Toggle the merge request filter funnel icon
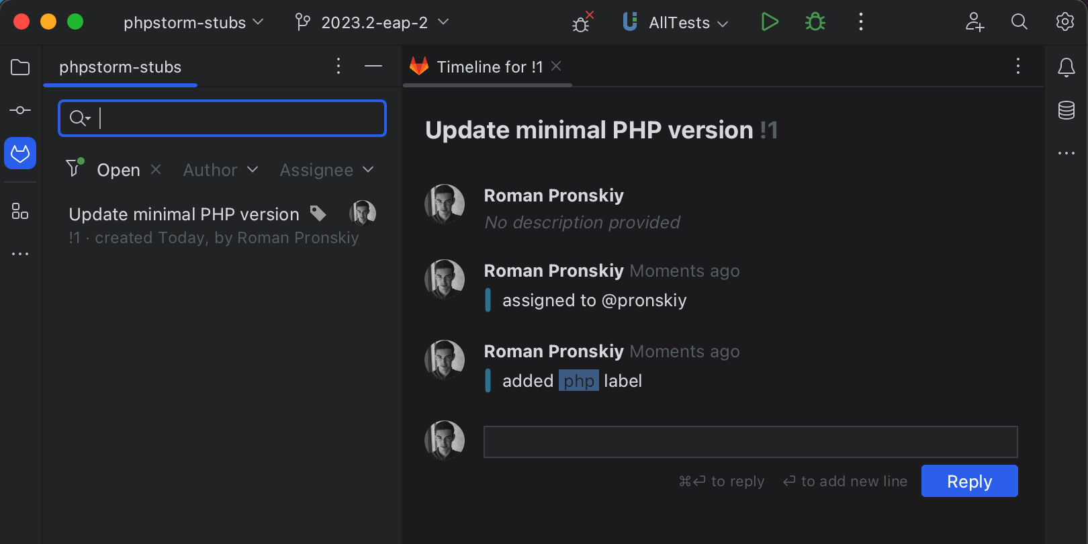Screen dimensions: 1088x544 click(74, 167)
